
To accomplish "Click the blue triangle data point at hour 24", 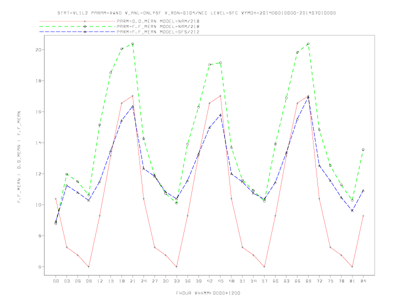I will 143,168.
